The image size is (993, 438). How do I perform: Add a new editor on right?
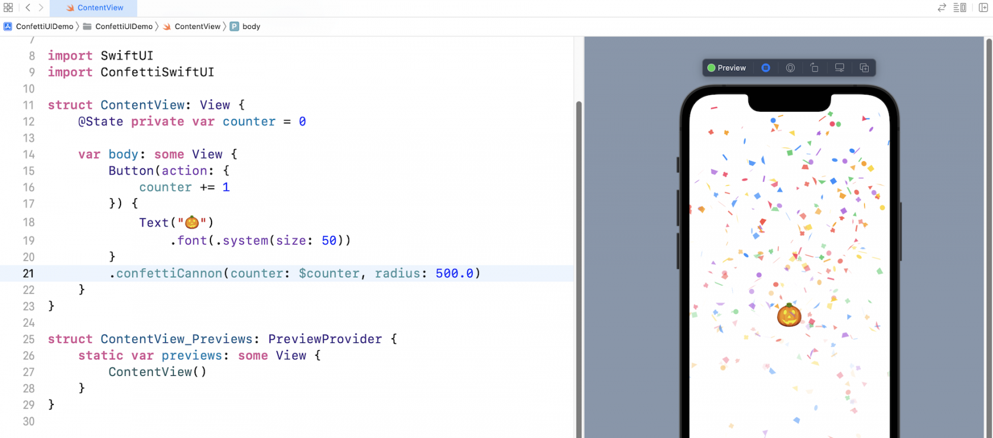coord(983,8)
